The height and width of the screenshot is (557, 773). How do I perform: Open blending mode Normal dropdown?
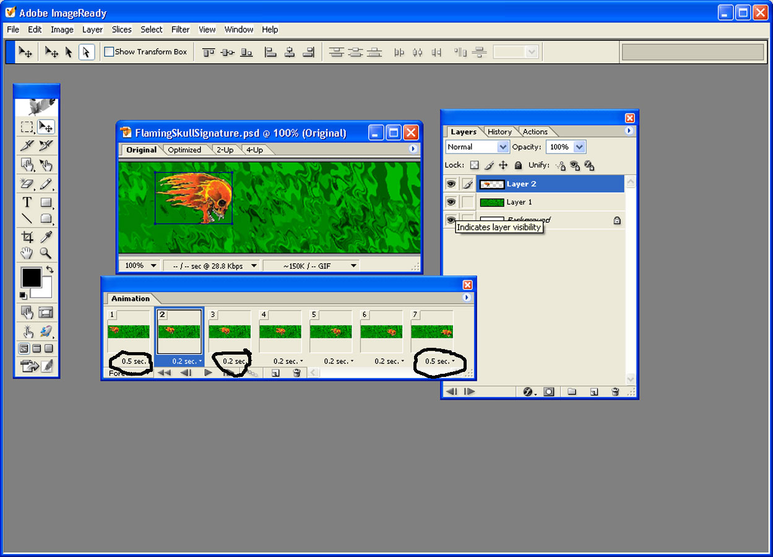point(477,147)
